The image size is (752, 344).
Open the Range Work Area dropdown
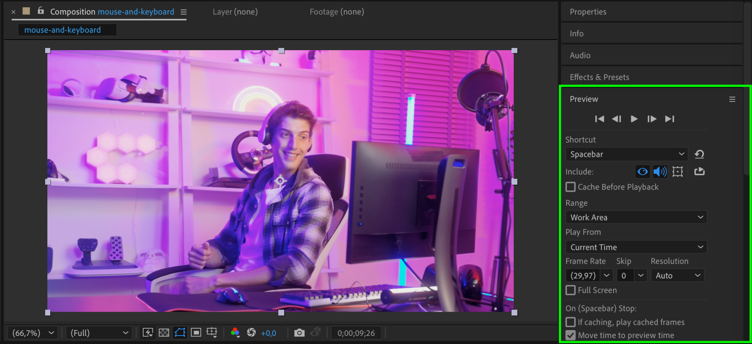(636, 217)
